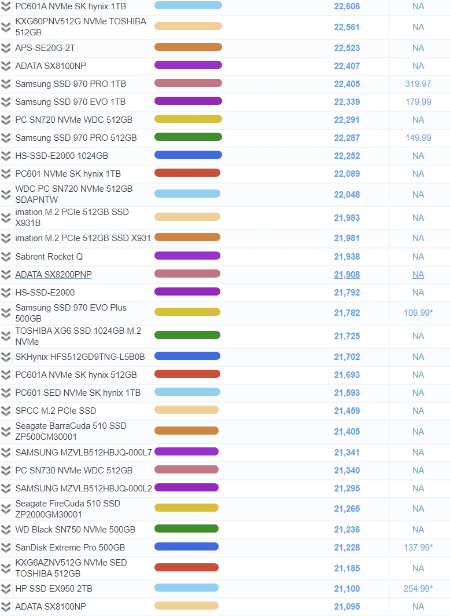Click the 109.99* price for 970 EVO Plus

click(418, 313)
